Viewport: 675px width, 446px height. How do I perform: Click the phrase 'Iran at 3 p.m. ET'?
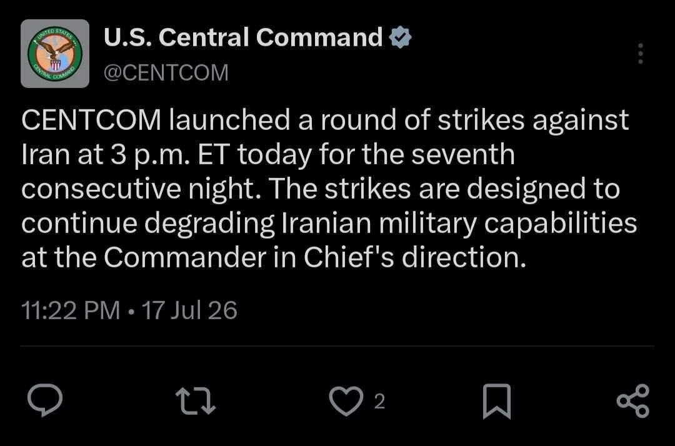pyautogui.click(x=124, y=155)
